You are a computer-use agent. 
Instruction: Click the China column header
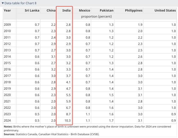51,10
